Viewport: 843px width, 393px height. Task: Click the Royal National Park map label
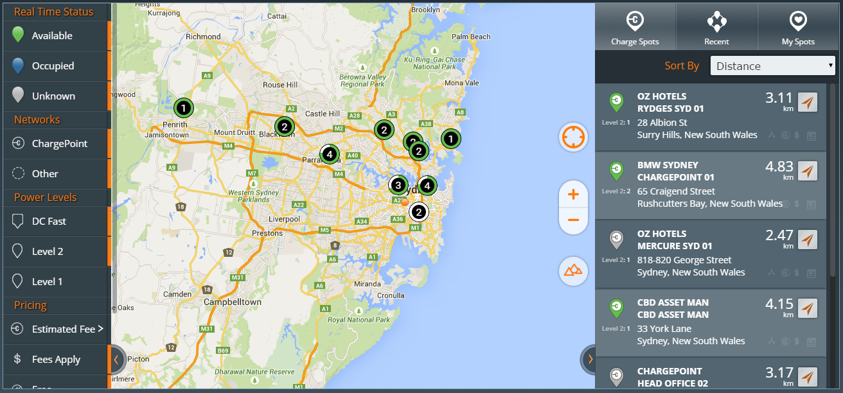359,320
